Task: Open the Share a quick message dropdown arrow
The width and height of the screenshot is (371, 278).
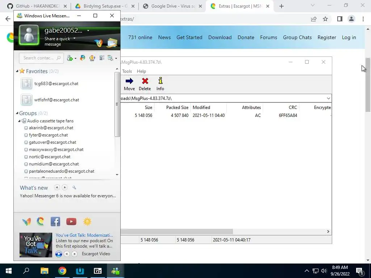Action: click(75, 38)
